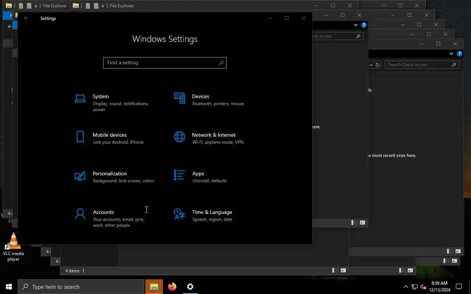Switch to File Explorer from the taskbar
The image size is (471, 294).
point(154,287)
